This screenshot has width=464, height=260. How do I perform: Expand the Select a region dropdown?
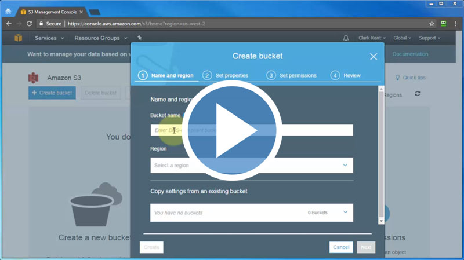(251, 165)
